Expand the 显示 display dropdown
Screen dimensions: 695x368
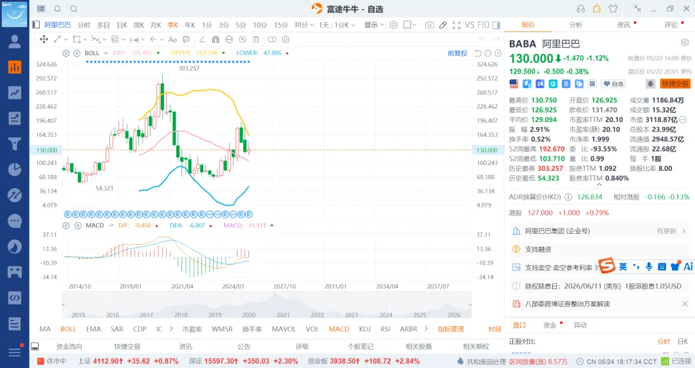[x=374, y=25]
